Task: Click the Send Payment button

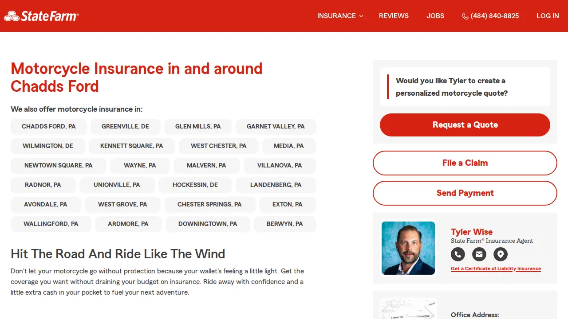Action: point(465,193)
